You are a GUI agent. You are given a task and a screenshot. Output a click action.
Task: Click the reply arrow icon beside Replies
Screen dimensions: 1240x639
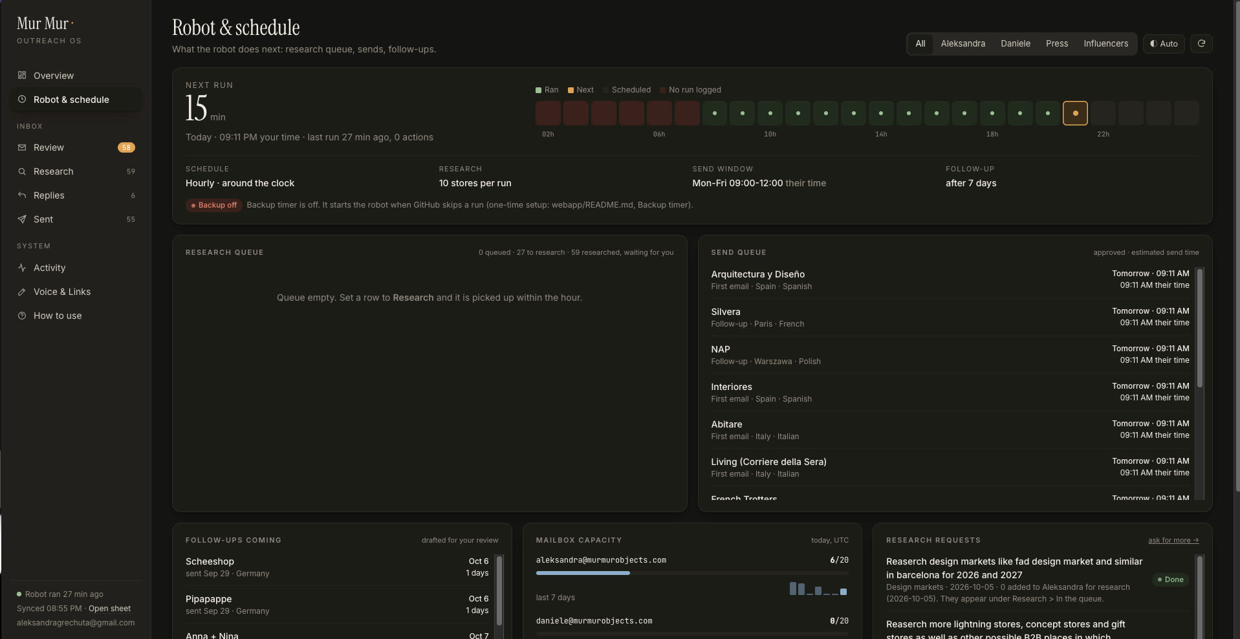pos(22,195)
